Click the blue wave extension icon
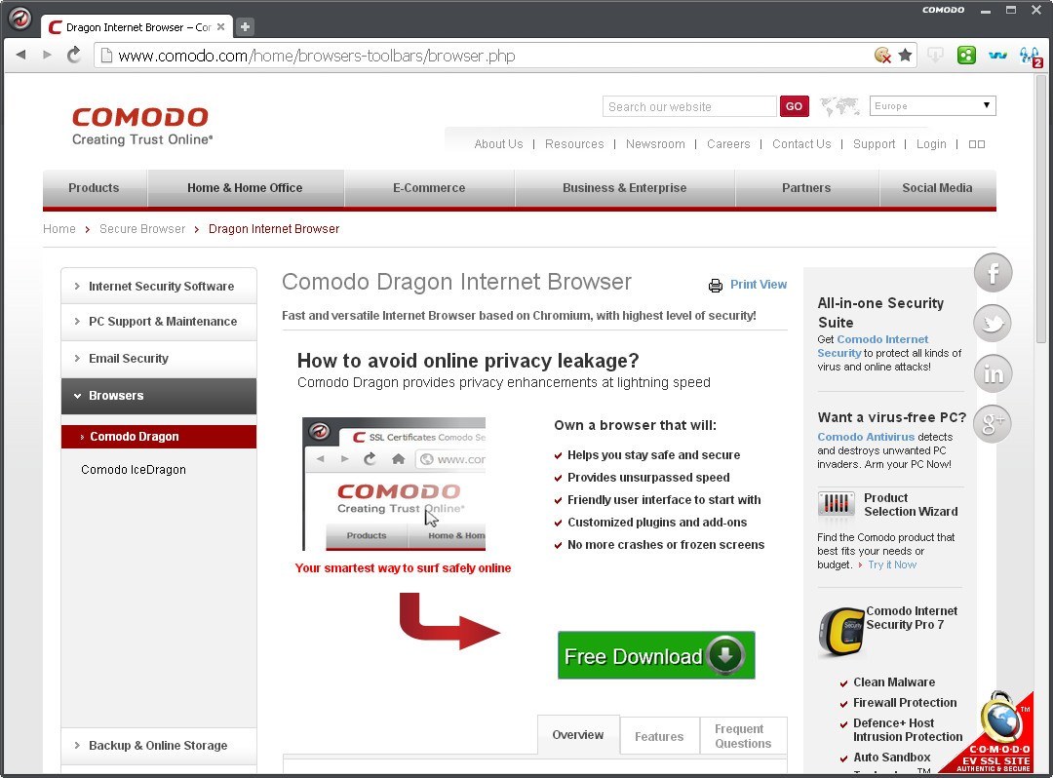Image resolution: width=1053 pixels, height=778 pixels. click(998, 55)
